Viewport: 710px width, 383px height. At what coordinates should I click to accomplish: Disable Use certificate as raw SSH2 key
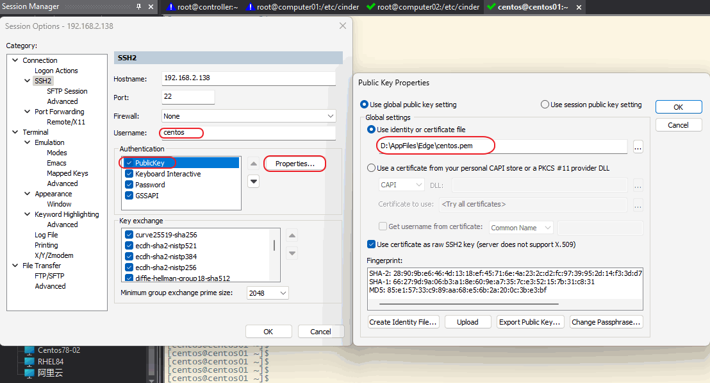pyautogui.click(x=372, y=244)
